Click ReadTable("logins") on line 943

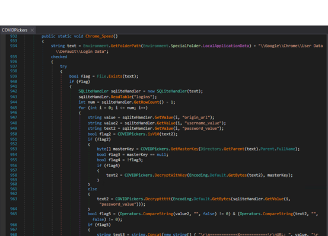(x=133, y=97)
